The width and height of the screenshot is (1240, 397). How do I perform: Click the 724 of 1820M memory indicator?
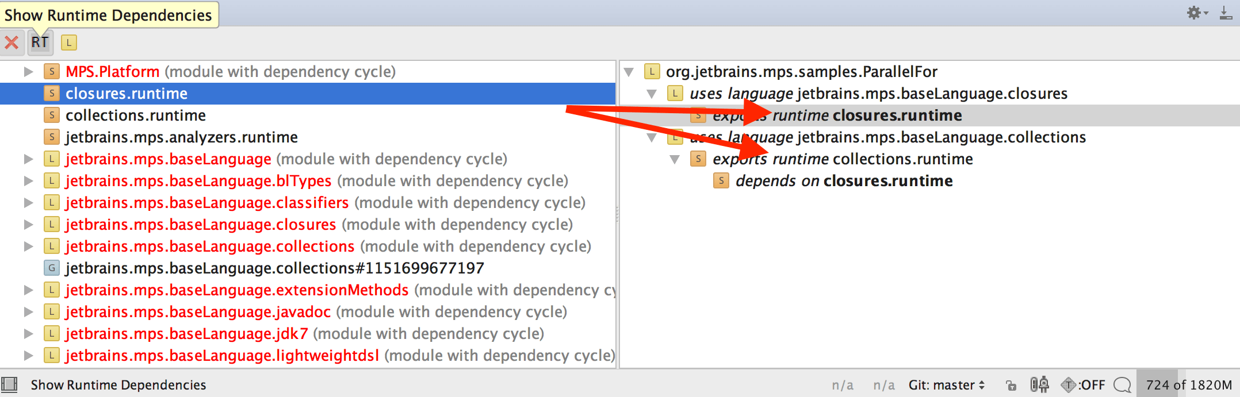pos(1188,385)
